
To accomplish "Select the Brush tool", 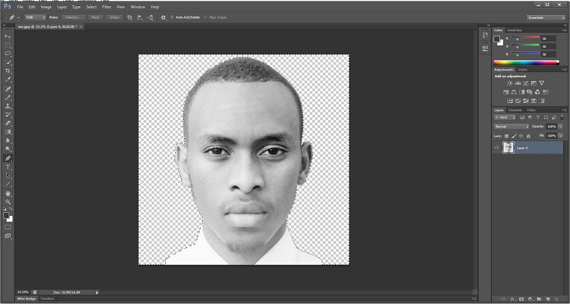I will pyautogui.click(x=7, y=98).
